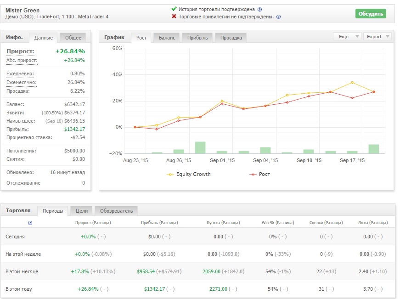Open the Ещё dropdown

tap(347, 36)
